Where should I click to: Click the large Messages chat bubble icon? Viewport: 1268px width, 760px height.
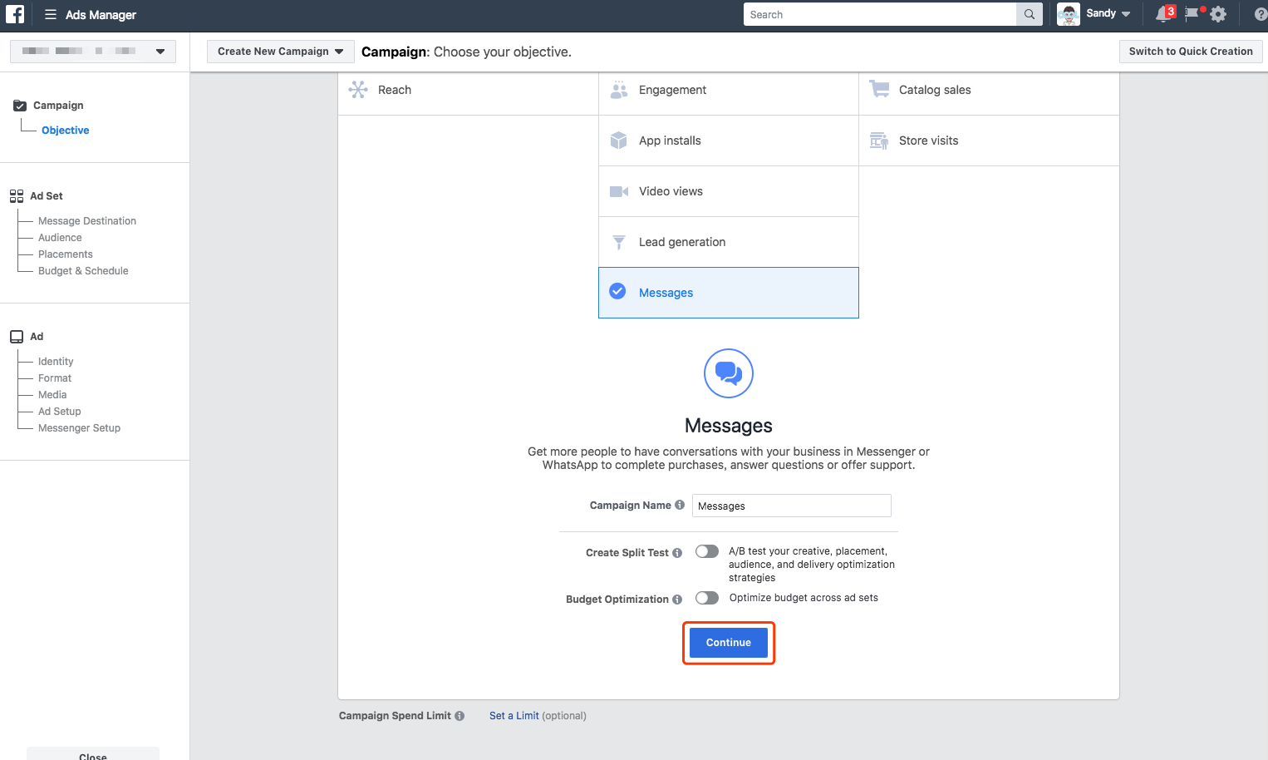click(x=729, y=373)
